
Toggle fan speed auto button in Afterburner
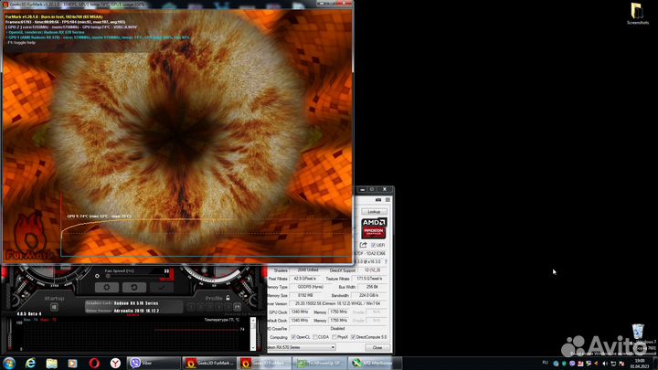point(98,276)
